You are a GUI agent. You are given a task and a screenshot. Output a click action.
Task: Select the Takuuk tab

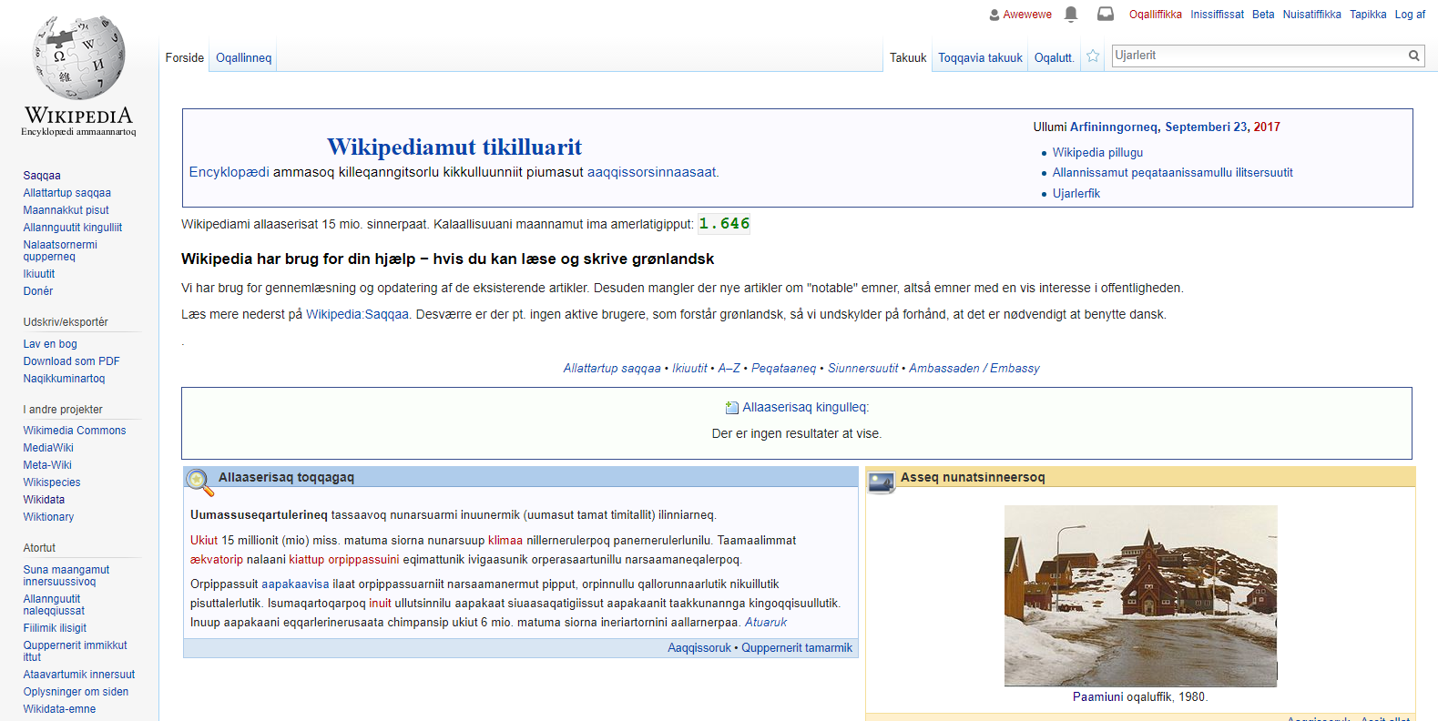pyautogui.click(x=908, y=57)
